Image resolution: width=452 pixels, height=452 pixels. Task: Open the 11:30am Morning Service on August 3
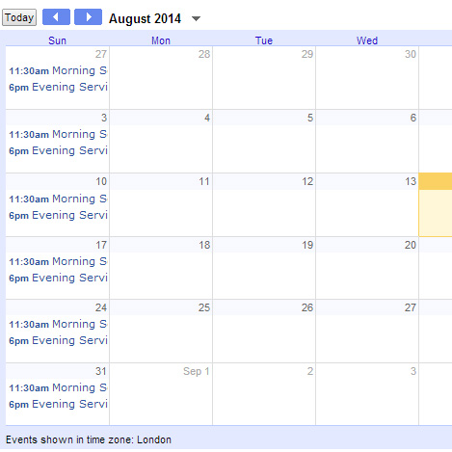click(x=58, y=134)
